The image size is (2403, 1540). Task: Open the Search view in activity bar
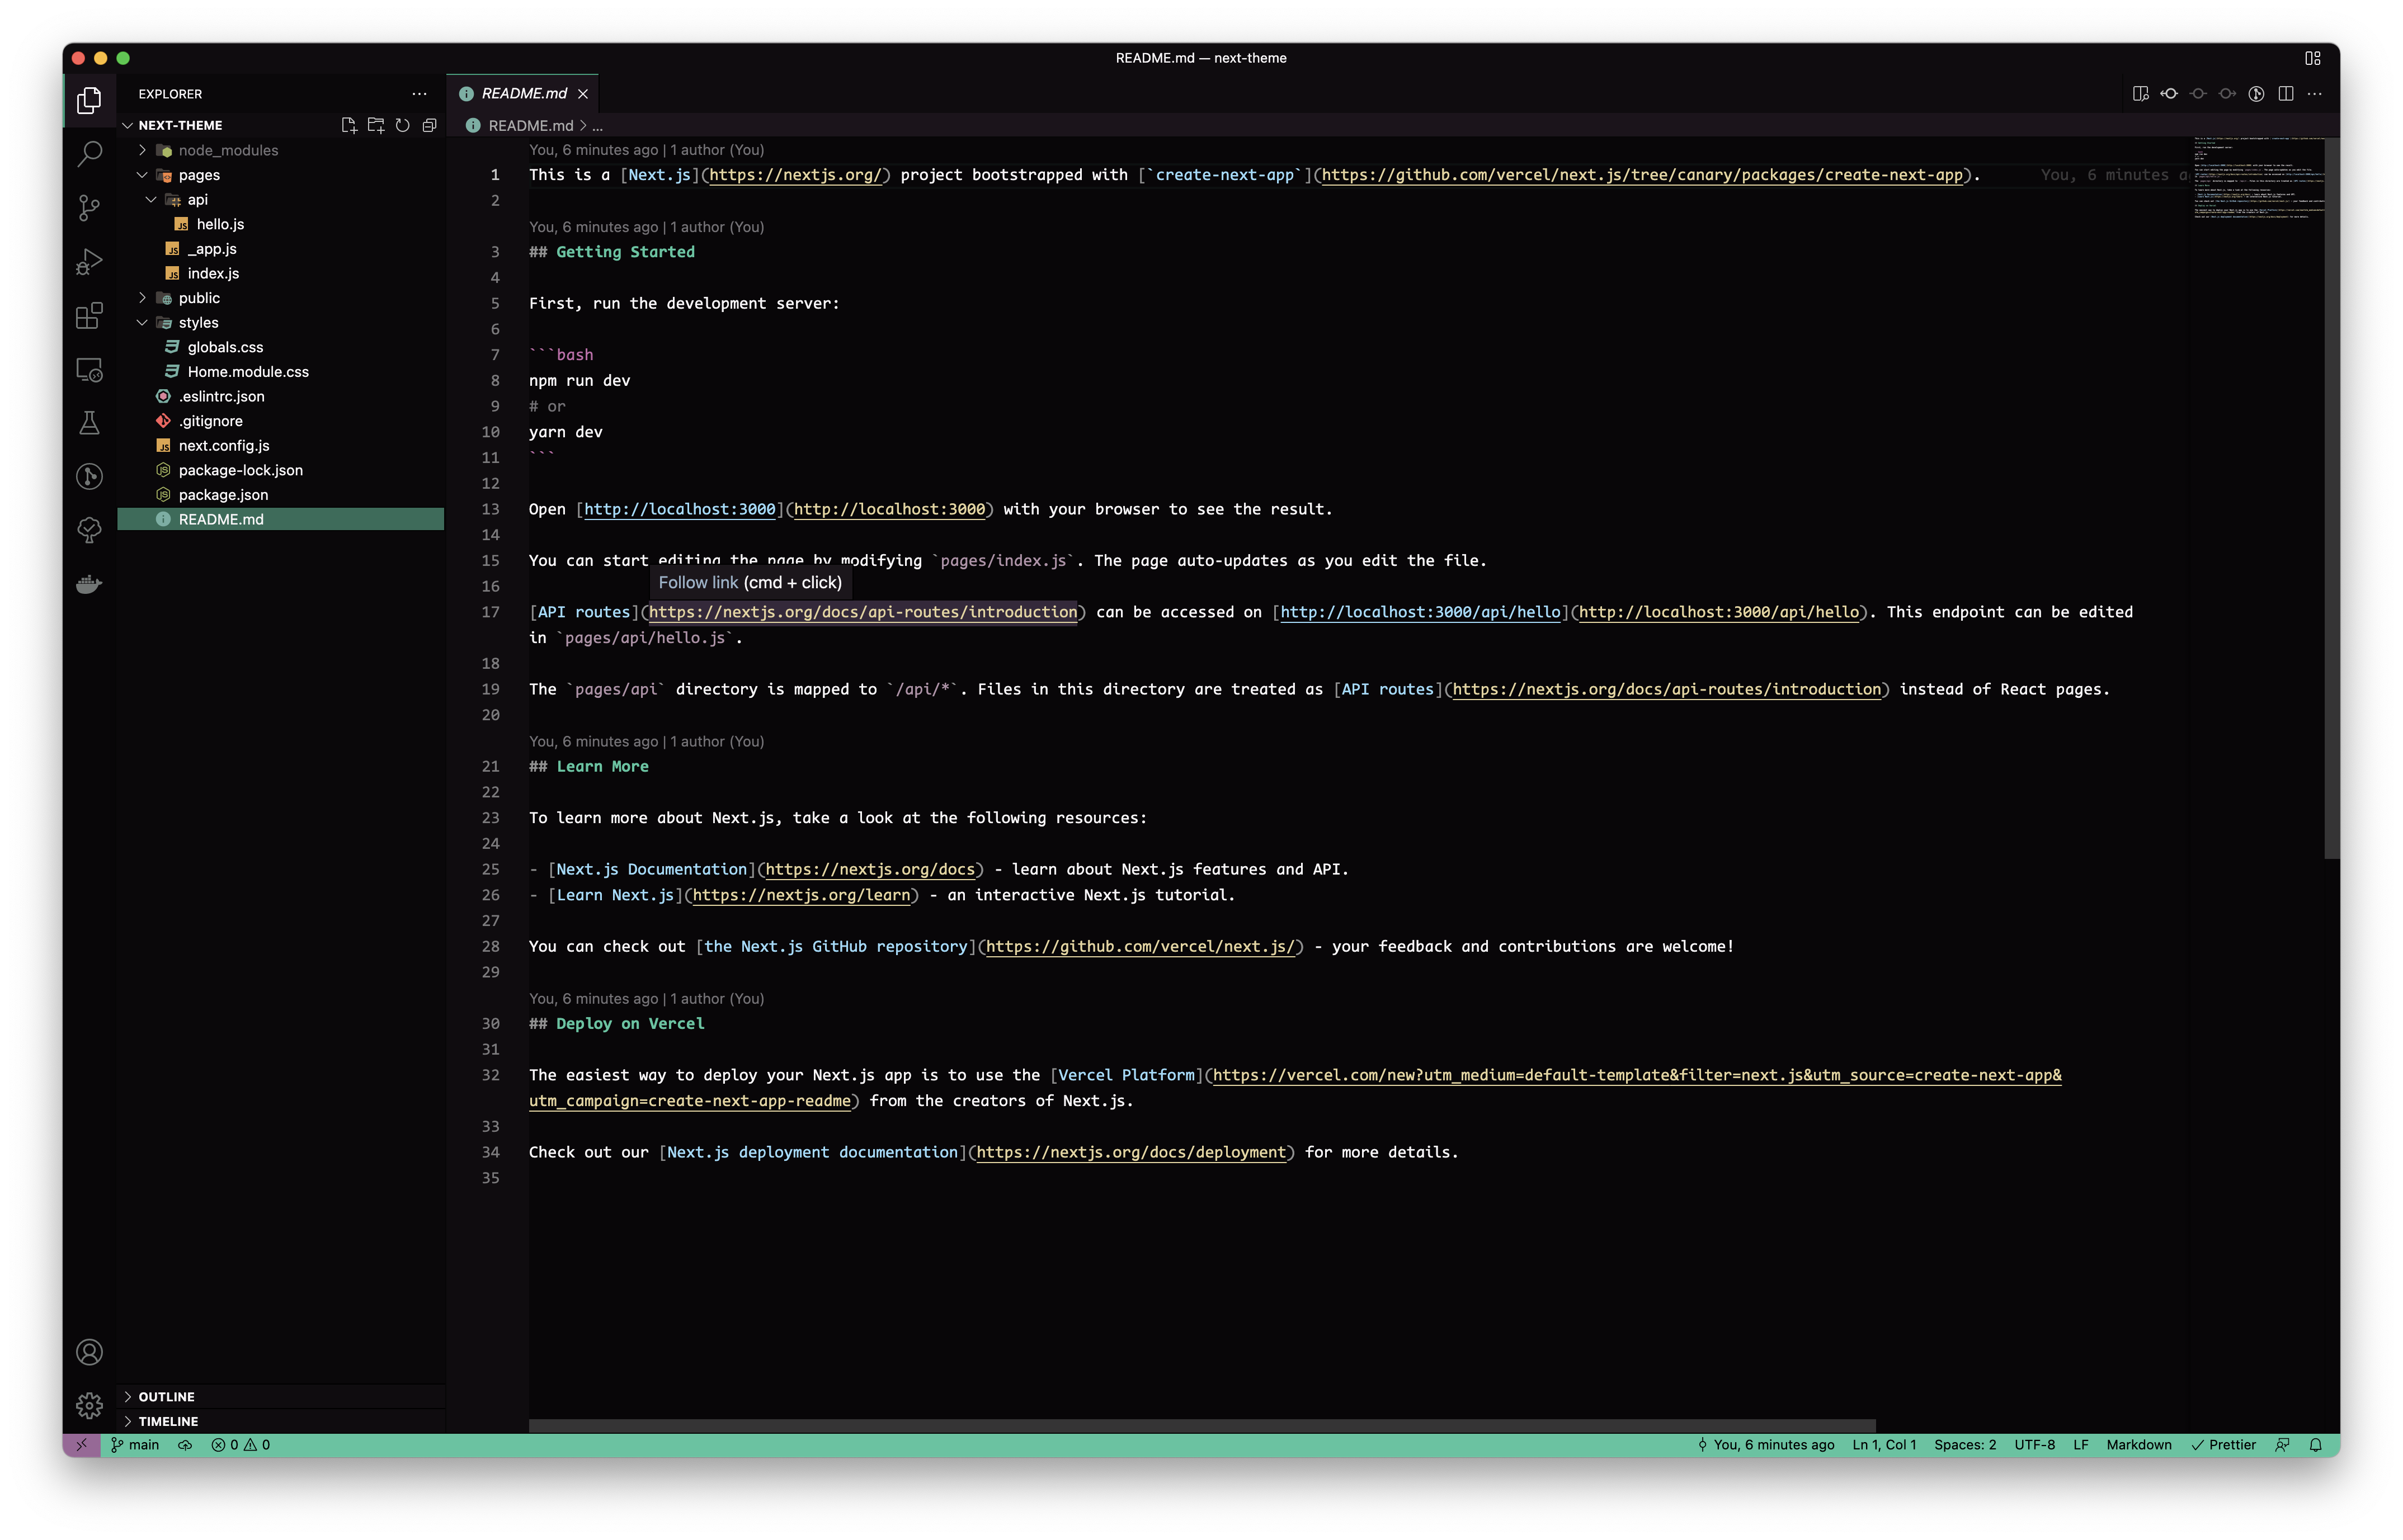89,154
